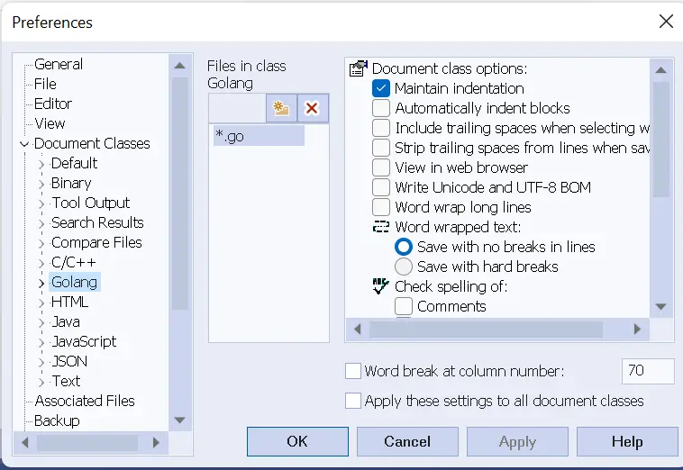683x470 pixels.
Task: Select Save with hard breaks
Action: 404,267
